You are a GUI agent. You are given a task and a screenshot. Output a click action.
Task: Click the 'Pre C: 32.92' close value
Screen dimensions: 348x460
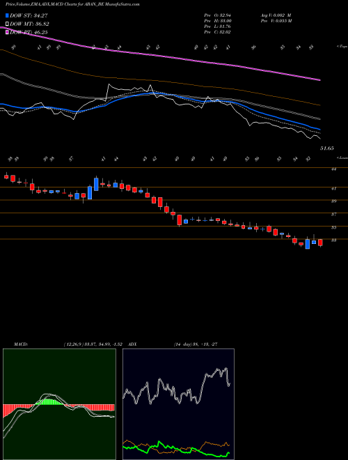pyautogui.click(x=217, y=32)
